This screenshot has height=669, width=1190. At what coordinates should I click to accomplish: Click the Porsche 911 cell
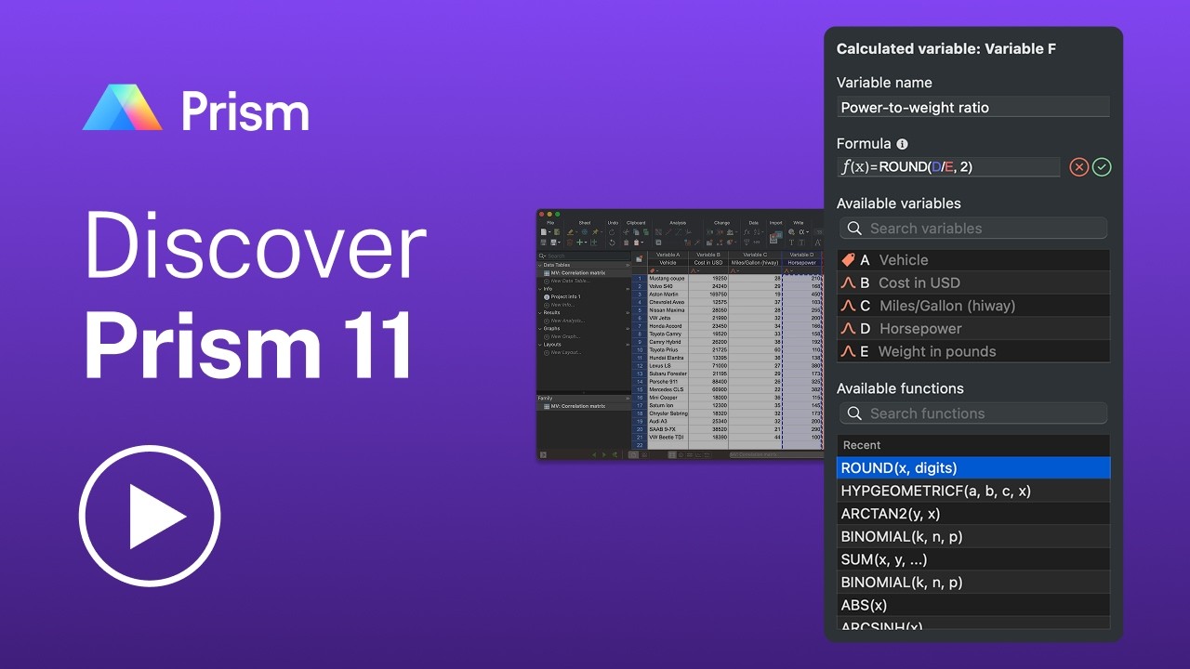point(668,381)
